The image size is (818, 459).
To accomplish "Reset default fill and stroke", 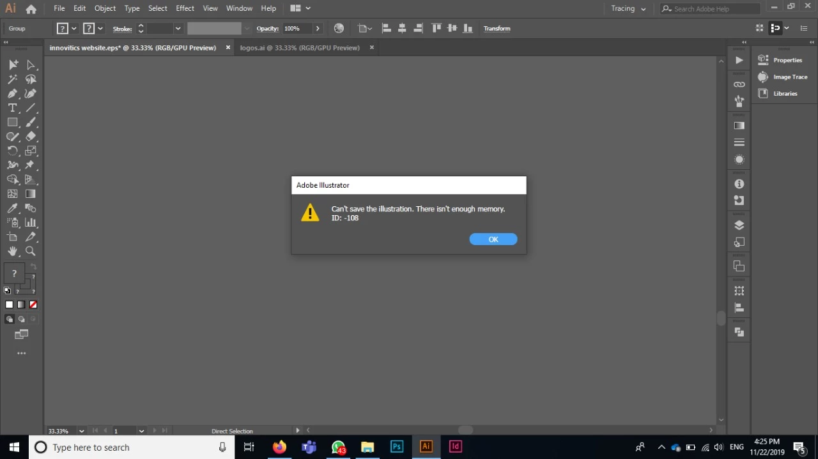I will click(x=7, y=290).
